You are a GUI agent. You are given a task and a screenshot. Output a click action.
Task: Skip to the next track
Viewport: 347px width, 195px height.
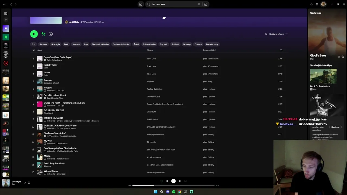click(180, 181)
